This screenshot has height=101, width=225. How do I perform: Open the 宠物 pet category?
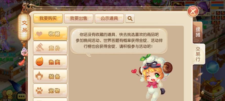coord(50,90)
